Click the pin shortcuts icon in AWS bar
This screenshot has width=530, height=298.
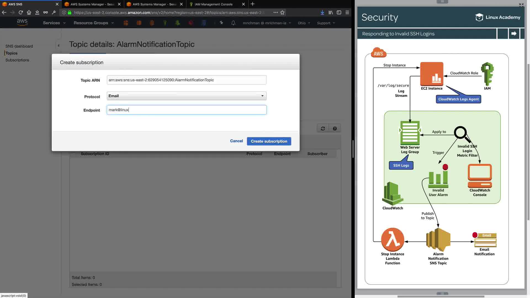[x=221, y=23]
